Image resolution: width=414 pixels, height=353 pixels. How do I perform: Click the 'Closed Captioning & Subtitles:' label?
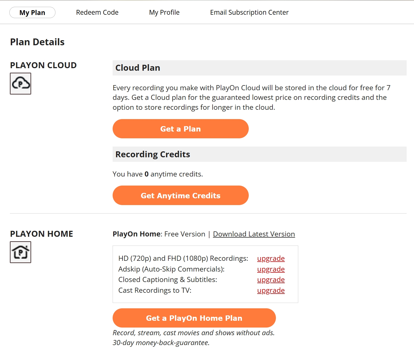coord(168,279)
